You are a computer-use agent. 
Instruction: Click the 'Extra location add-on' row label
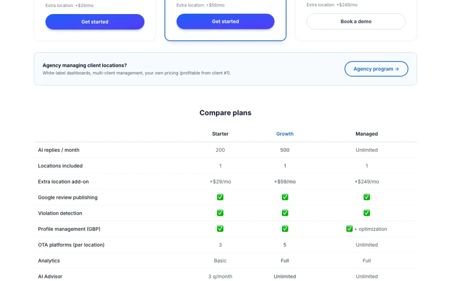(63, 181)
